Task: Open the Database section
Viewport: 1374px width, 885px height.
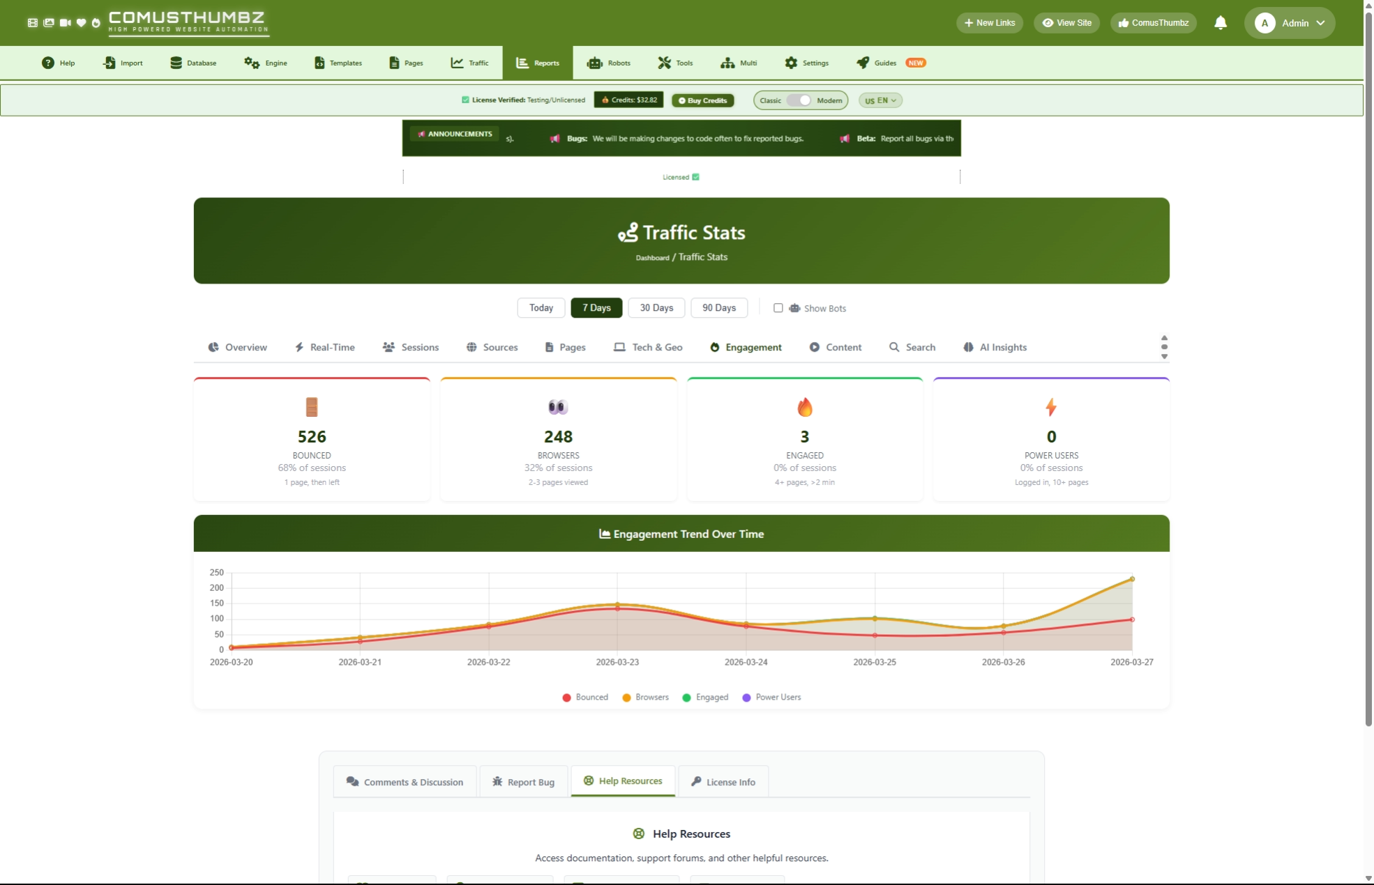Action: pos(193,63)
